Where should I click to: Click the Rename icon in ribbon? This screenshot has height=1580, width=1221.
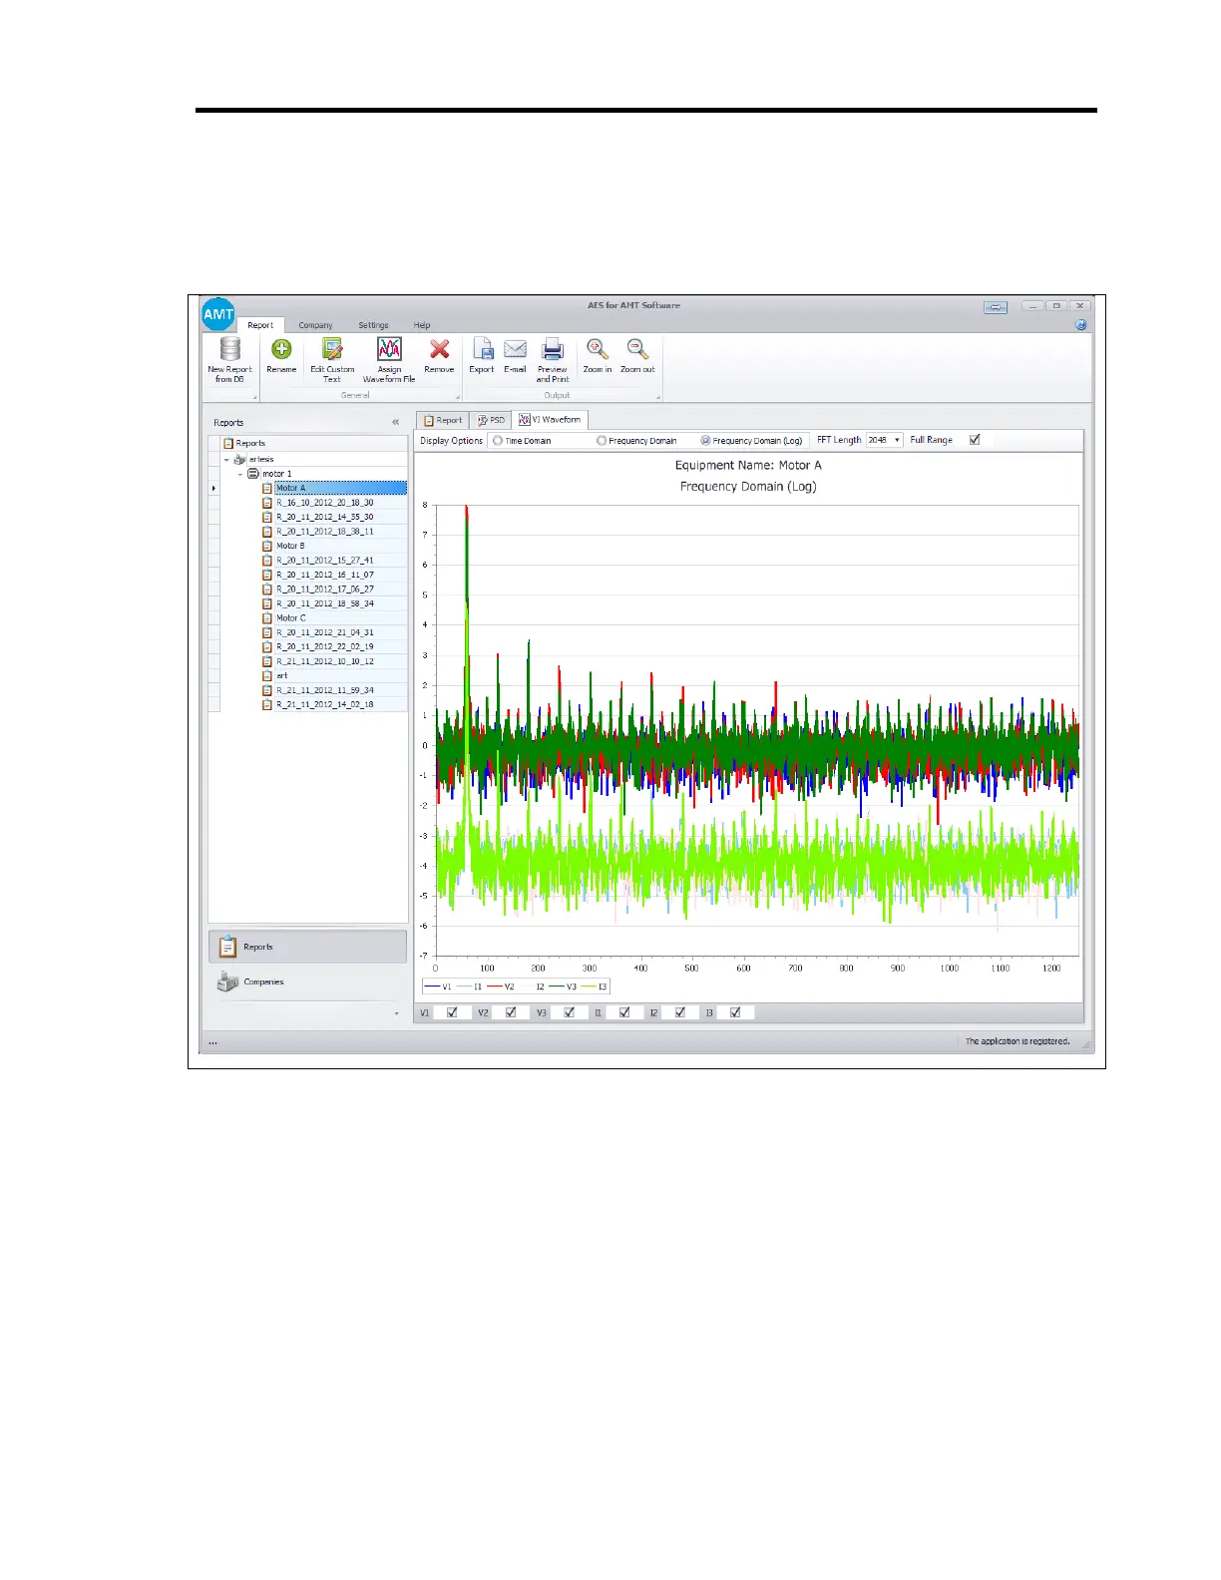pos(281,350)
